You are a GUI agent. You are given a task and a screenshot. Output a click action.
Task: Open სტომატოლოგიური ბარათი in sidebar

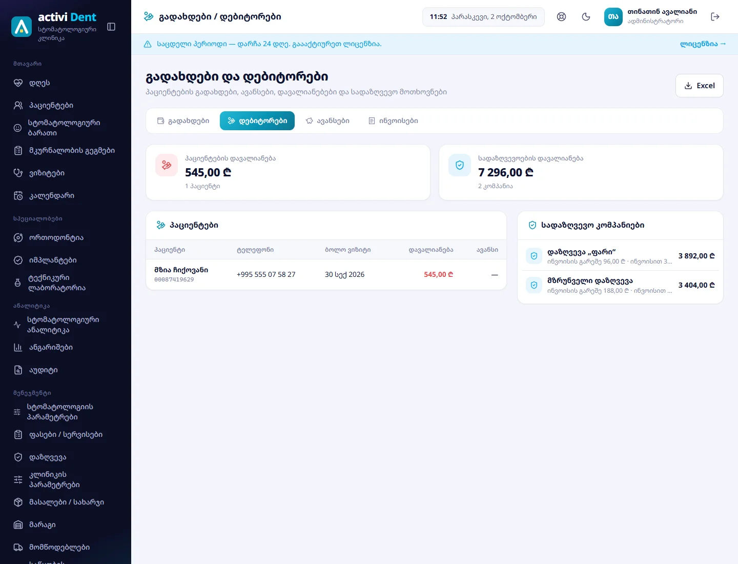tap(66, 128)
